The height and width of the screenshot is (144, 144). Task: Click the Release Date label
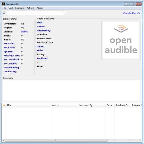(x=44, y=39)
